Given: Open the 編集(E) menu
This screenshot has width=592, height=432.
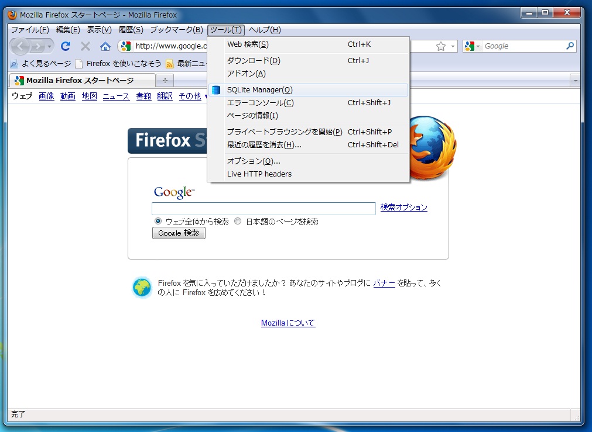Looking at the screenshot, I should (x=68, y=30).
